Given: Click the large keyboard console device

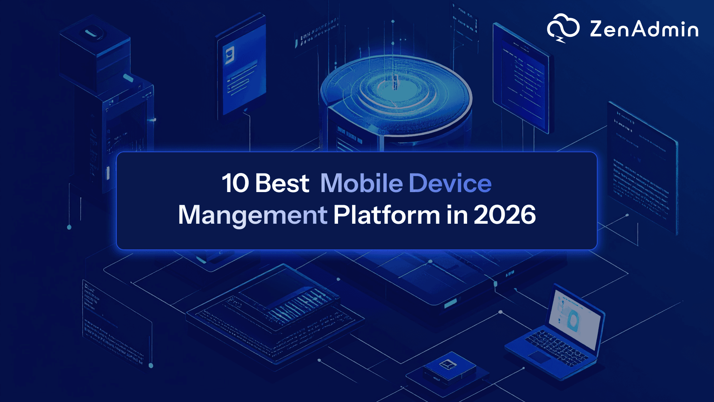Looking at the screenshot, I should (x=275, y=313).
